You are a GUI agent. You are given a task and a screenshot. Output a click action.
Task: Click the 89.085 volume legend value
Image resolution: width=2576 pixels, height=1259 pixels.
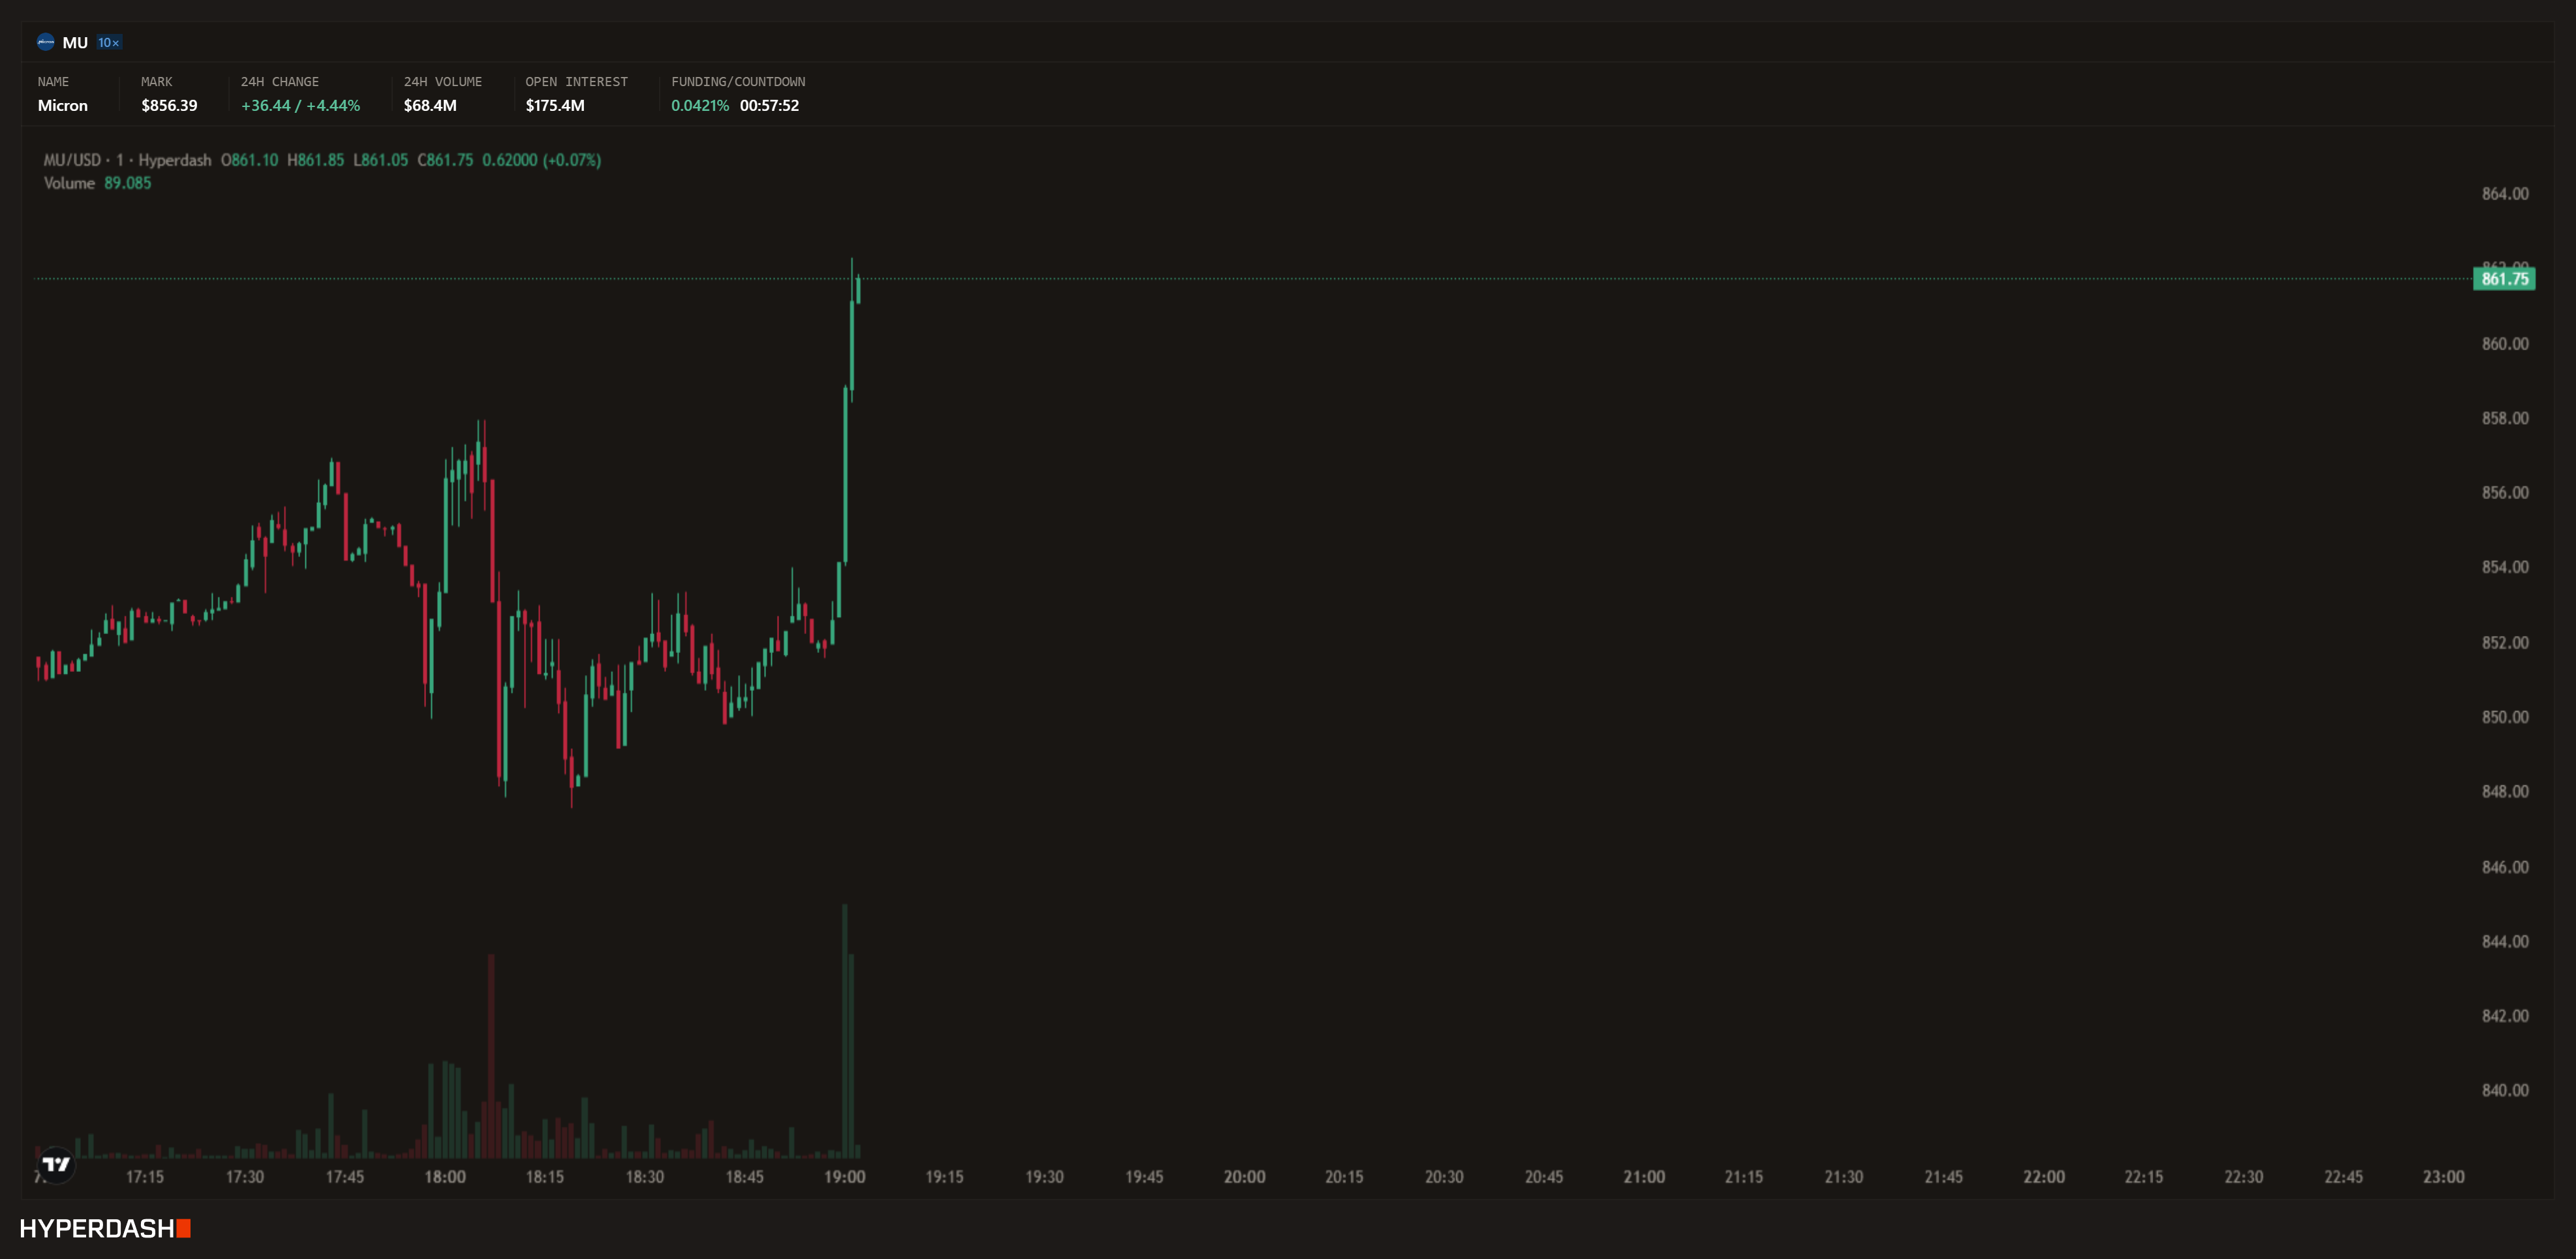coord(128,183)
